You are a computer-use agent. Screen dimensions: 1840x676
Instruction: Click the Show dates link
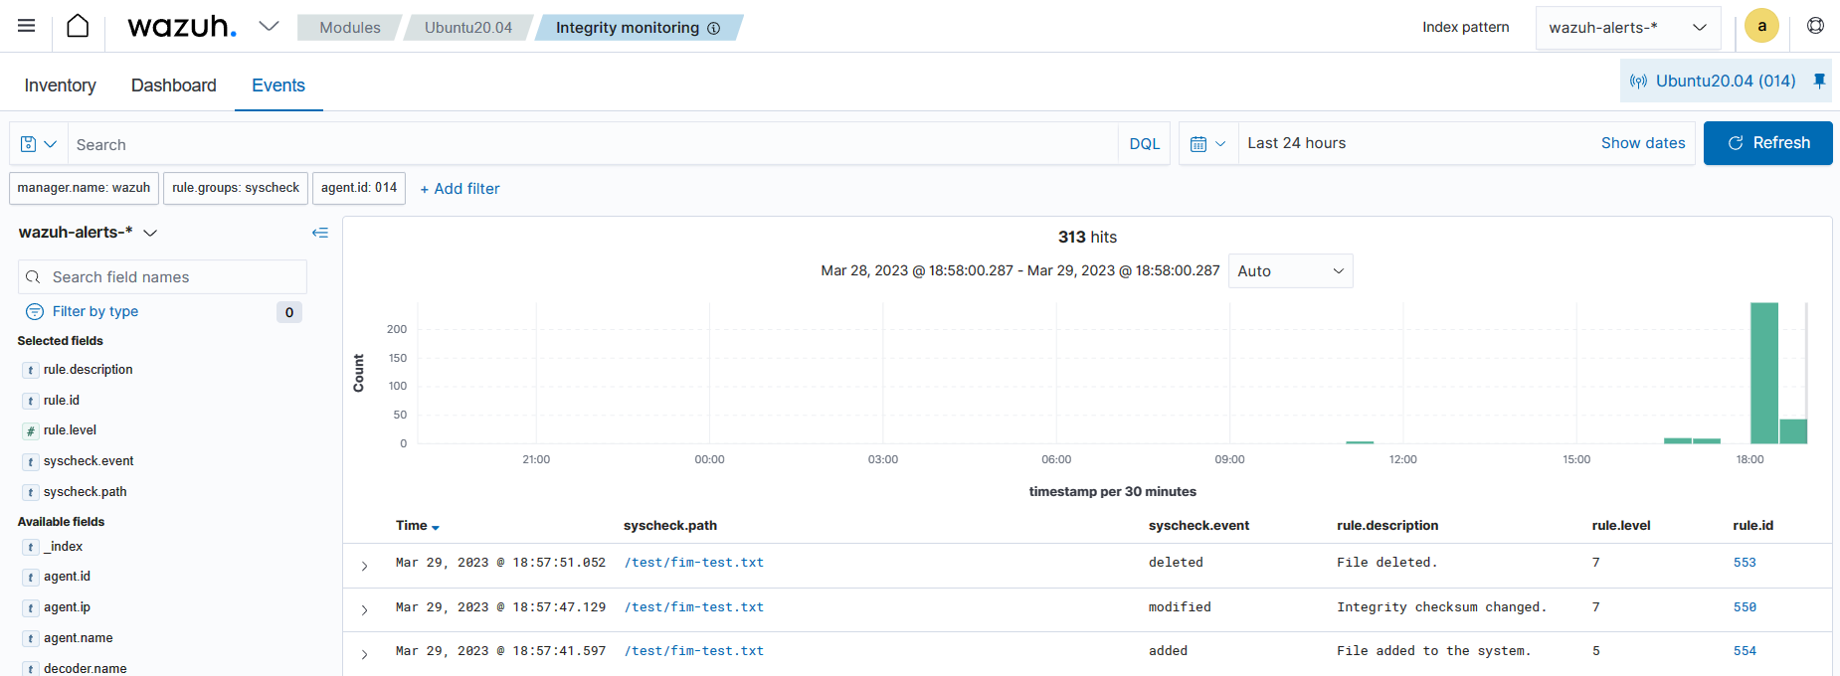pyautogui.click(x=1643, y=143)
